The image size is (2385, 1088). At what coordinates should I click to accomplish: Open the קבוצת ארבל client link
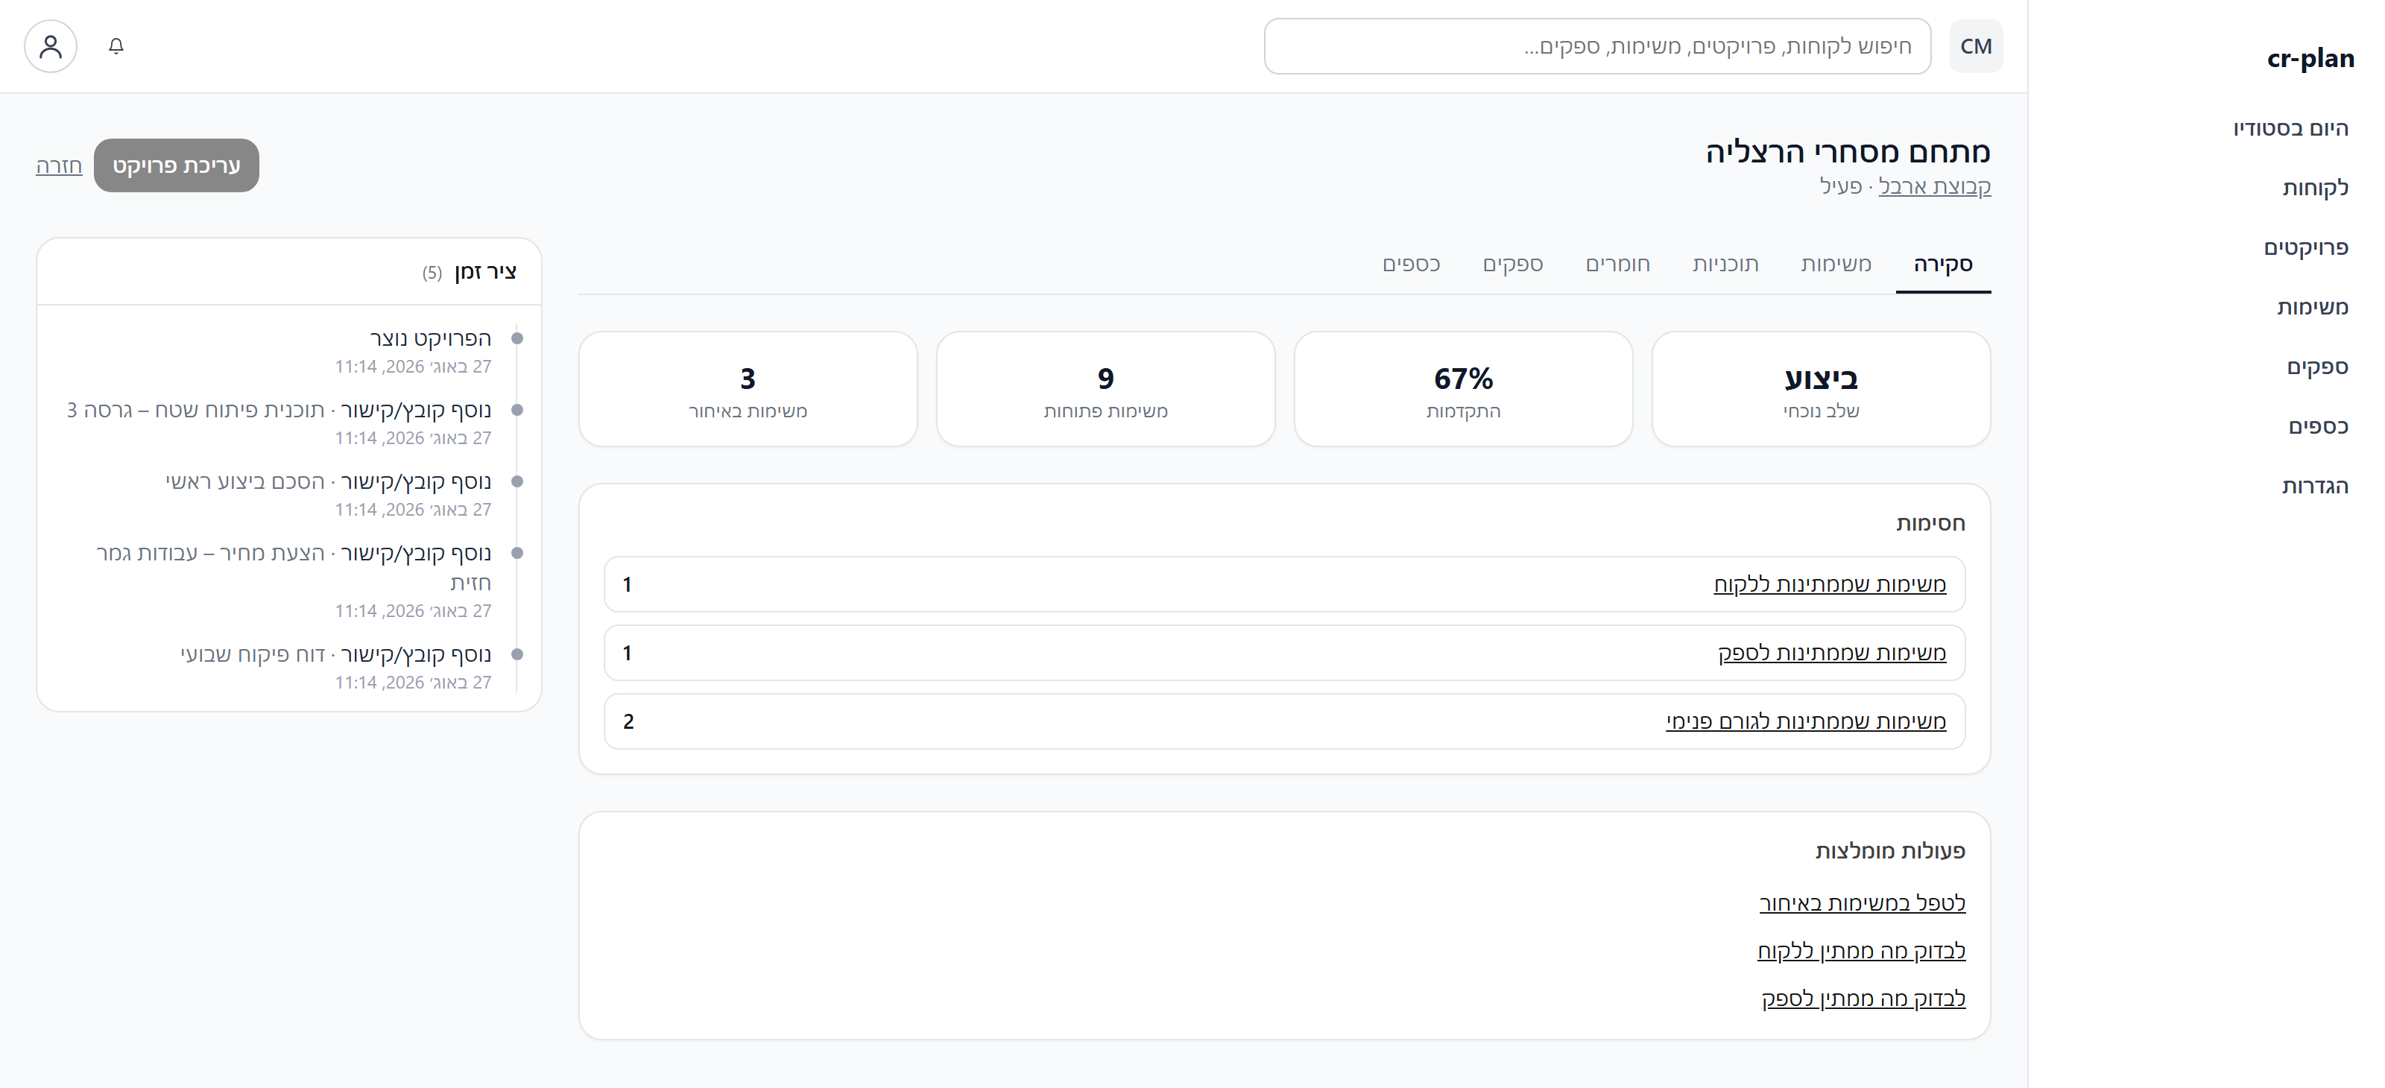[x=1934, y=186]
